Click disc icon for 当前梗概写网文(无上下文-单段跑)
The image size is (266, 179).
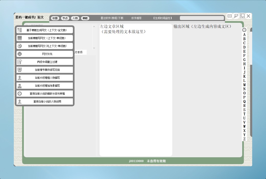click(x=19, y=46)
